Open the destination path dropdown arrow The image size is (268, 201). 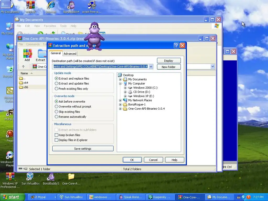click(x=151, y=67)
